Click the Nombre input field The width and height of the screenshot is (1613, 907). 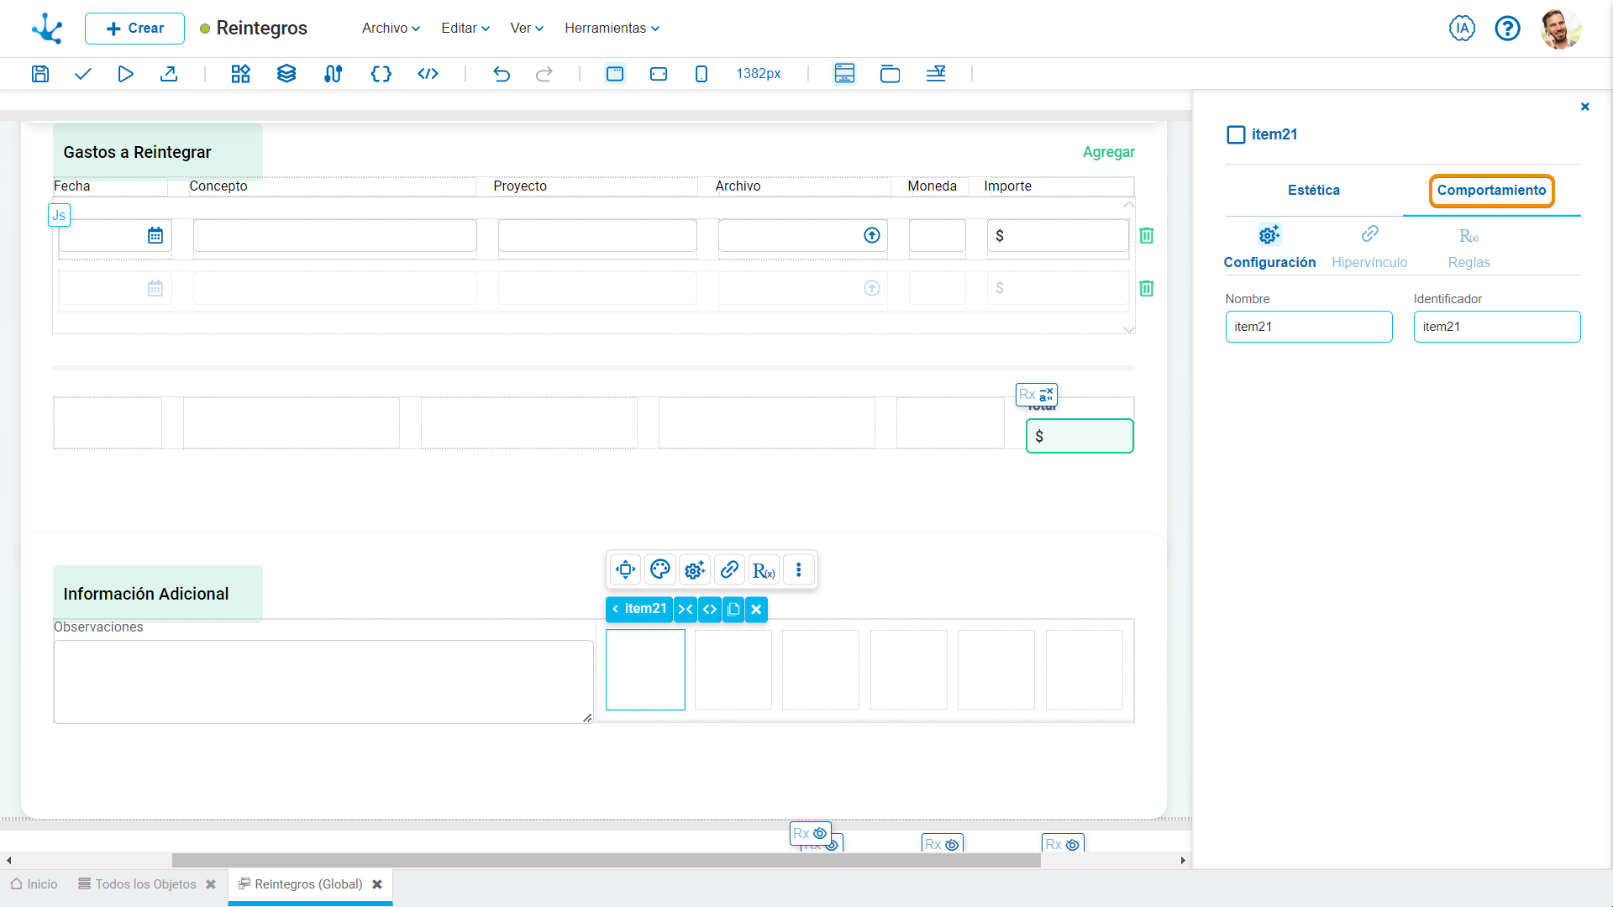[x=1308, y=327]
